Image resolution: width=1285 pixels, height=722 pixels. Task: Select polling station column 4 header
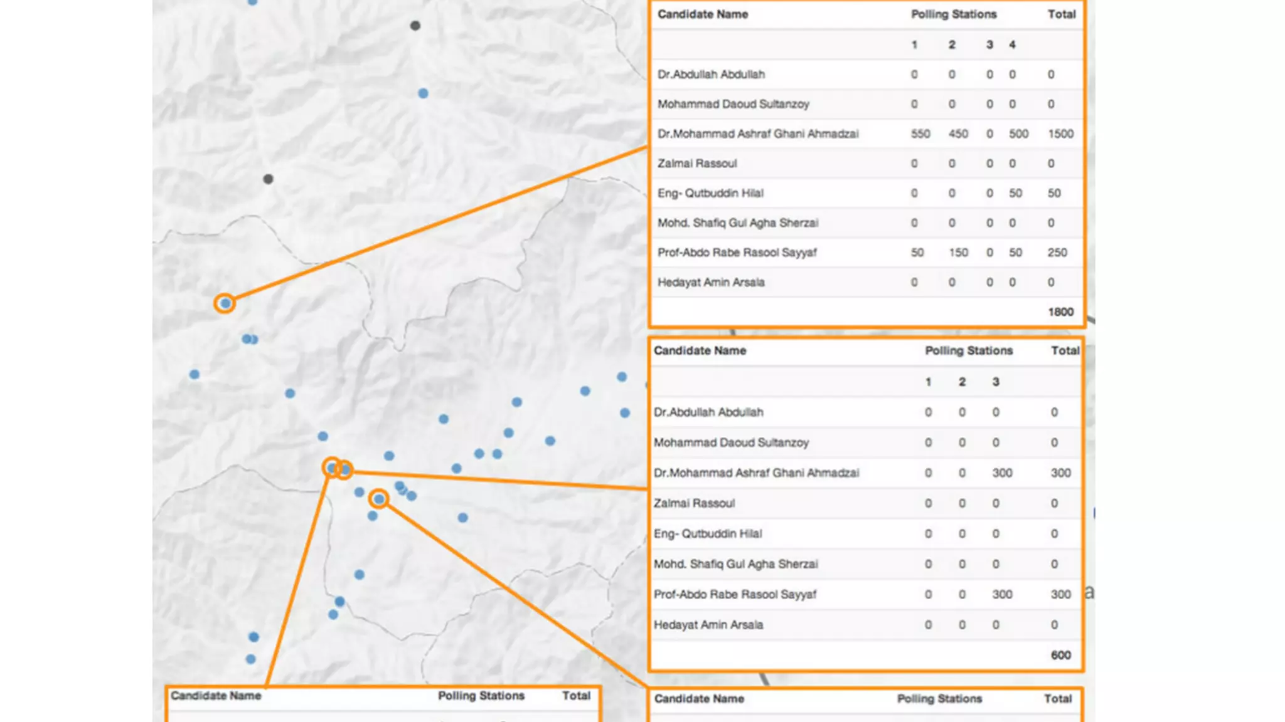(x=1012, y=44)
